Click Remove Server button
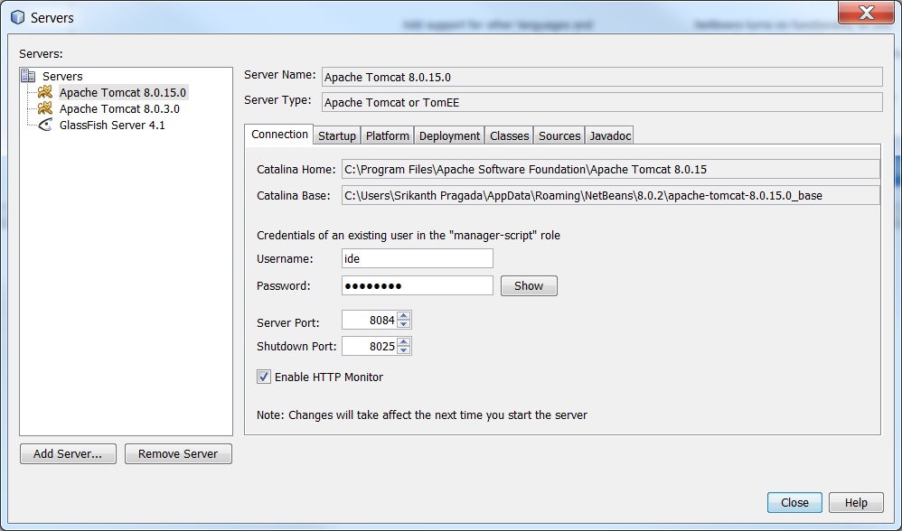Screen dimensions: 902x531 click(178, 453)
